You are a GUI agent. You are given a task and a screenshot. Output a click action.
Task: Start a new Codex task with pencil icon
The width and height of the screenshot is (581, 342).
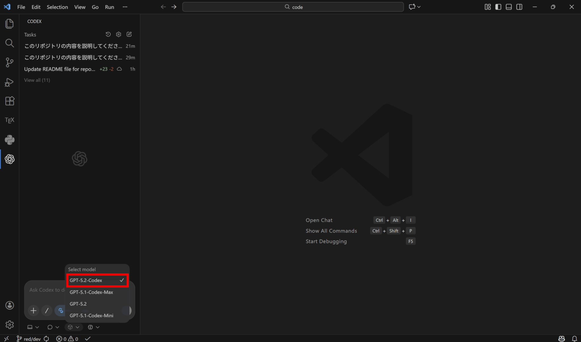coord(129,34)
